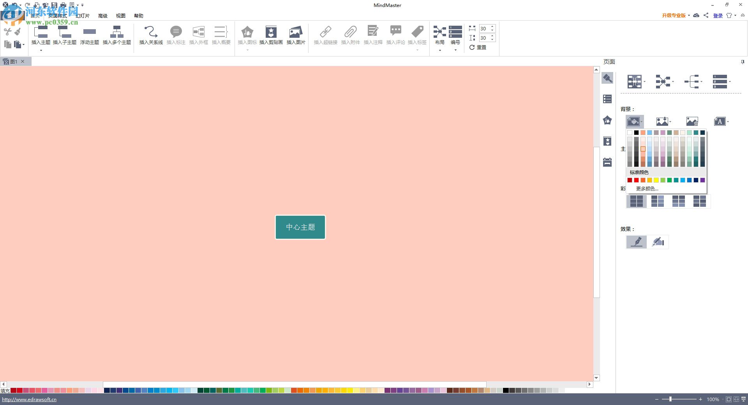
Task: Pick black swatch in theme color row
Action: (x=636, y=132)
